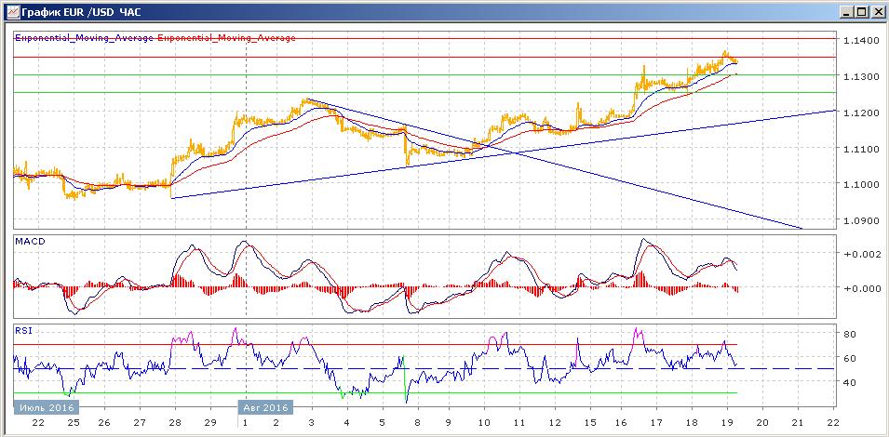Close the EUR/USD chart window
This screenshot has height=437, width=889.
(877, 12)
